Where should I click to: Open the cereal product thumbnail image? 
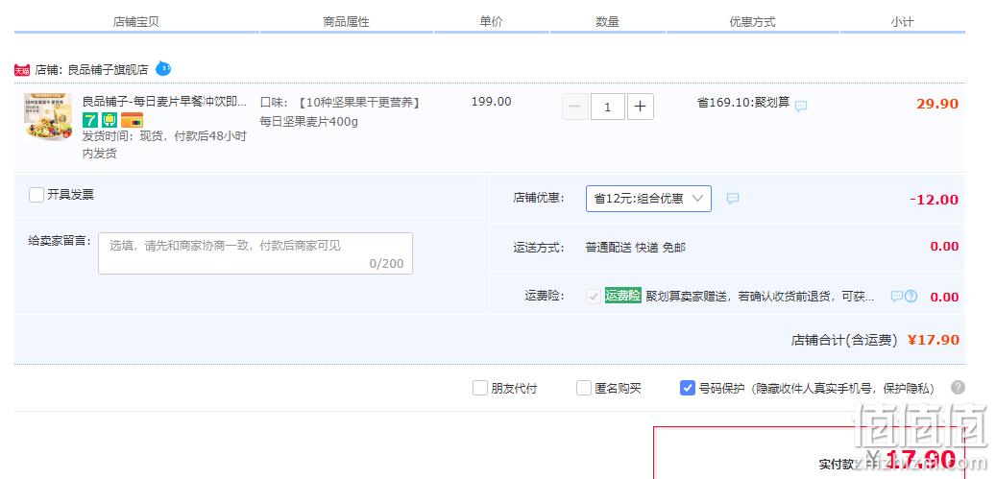coord(48,117)
